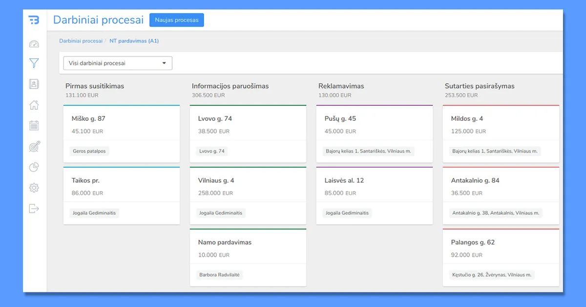Click the app logo in the sidebar

34,20
